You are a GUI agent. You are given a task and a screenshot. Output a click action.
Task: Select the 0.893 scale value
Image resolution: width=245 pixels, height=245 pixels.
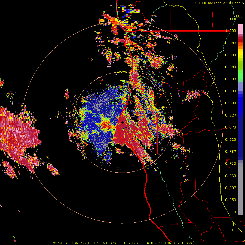(x=231, y=55)
